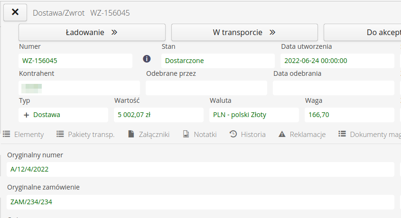Viewport: 401px width, 218px height.
Task: Click the Oryginalny numer label
Action: tap(35, 155)
